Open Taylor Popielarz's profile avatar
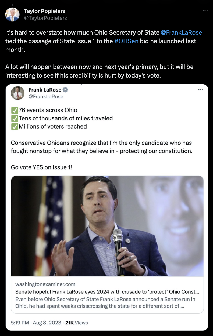This screenshot has height=336, width=213. pyautogui.click(x=12, y=14)
